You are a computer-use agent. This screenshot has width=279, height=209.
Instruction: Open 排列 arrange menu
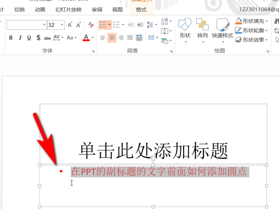[202, 31]
